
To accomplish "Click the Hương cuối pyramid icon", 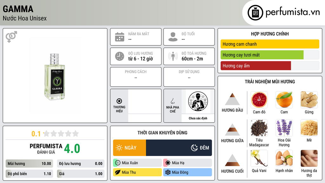I will (x=232, y=160).
